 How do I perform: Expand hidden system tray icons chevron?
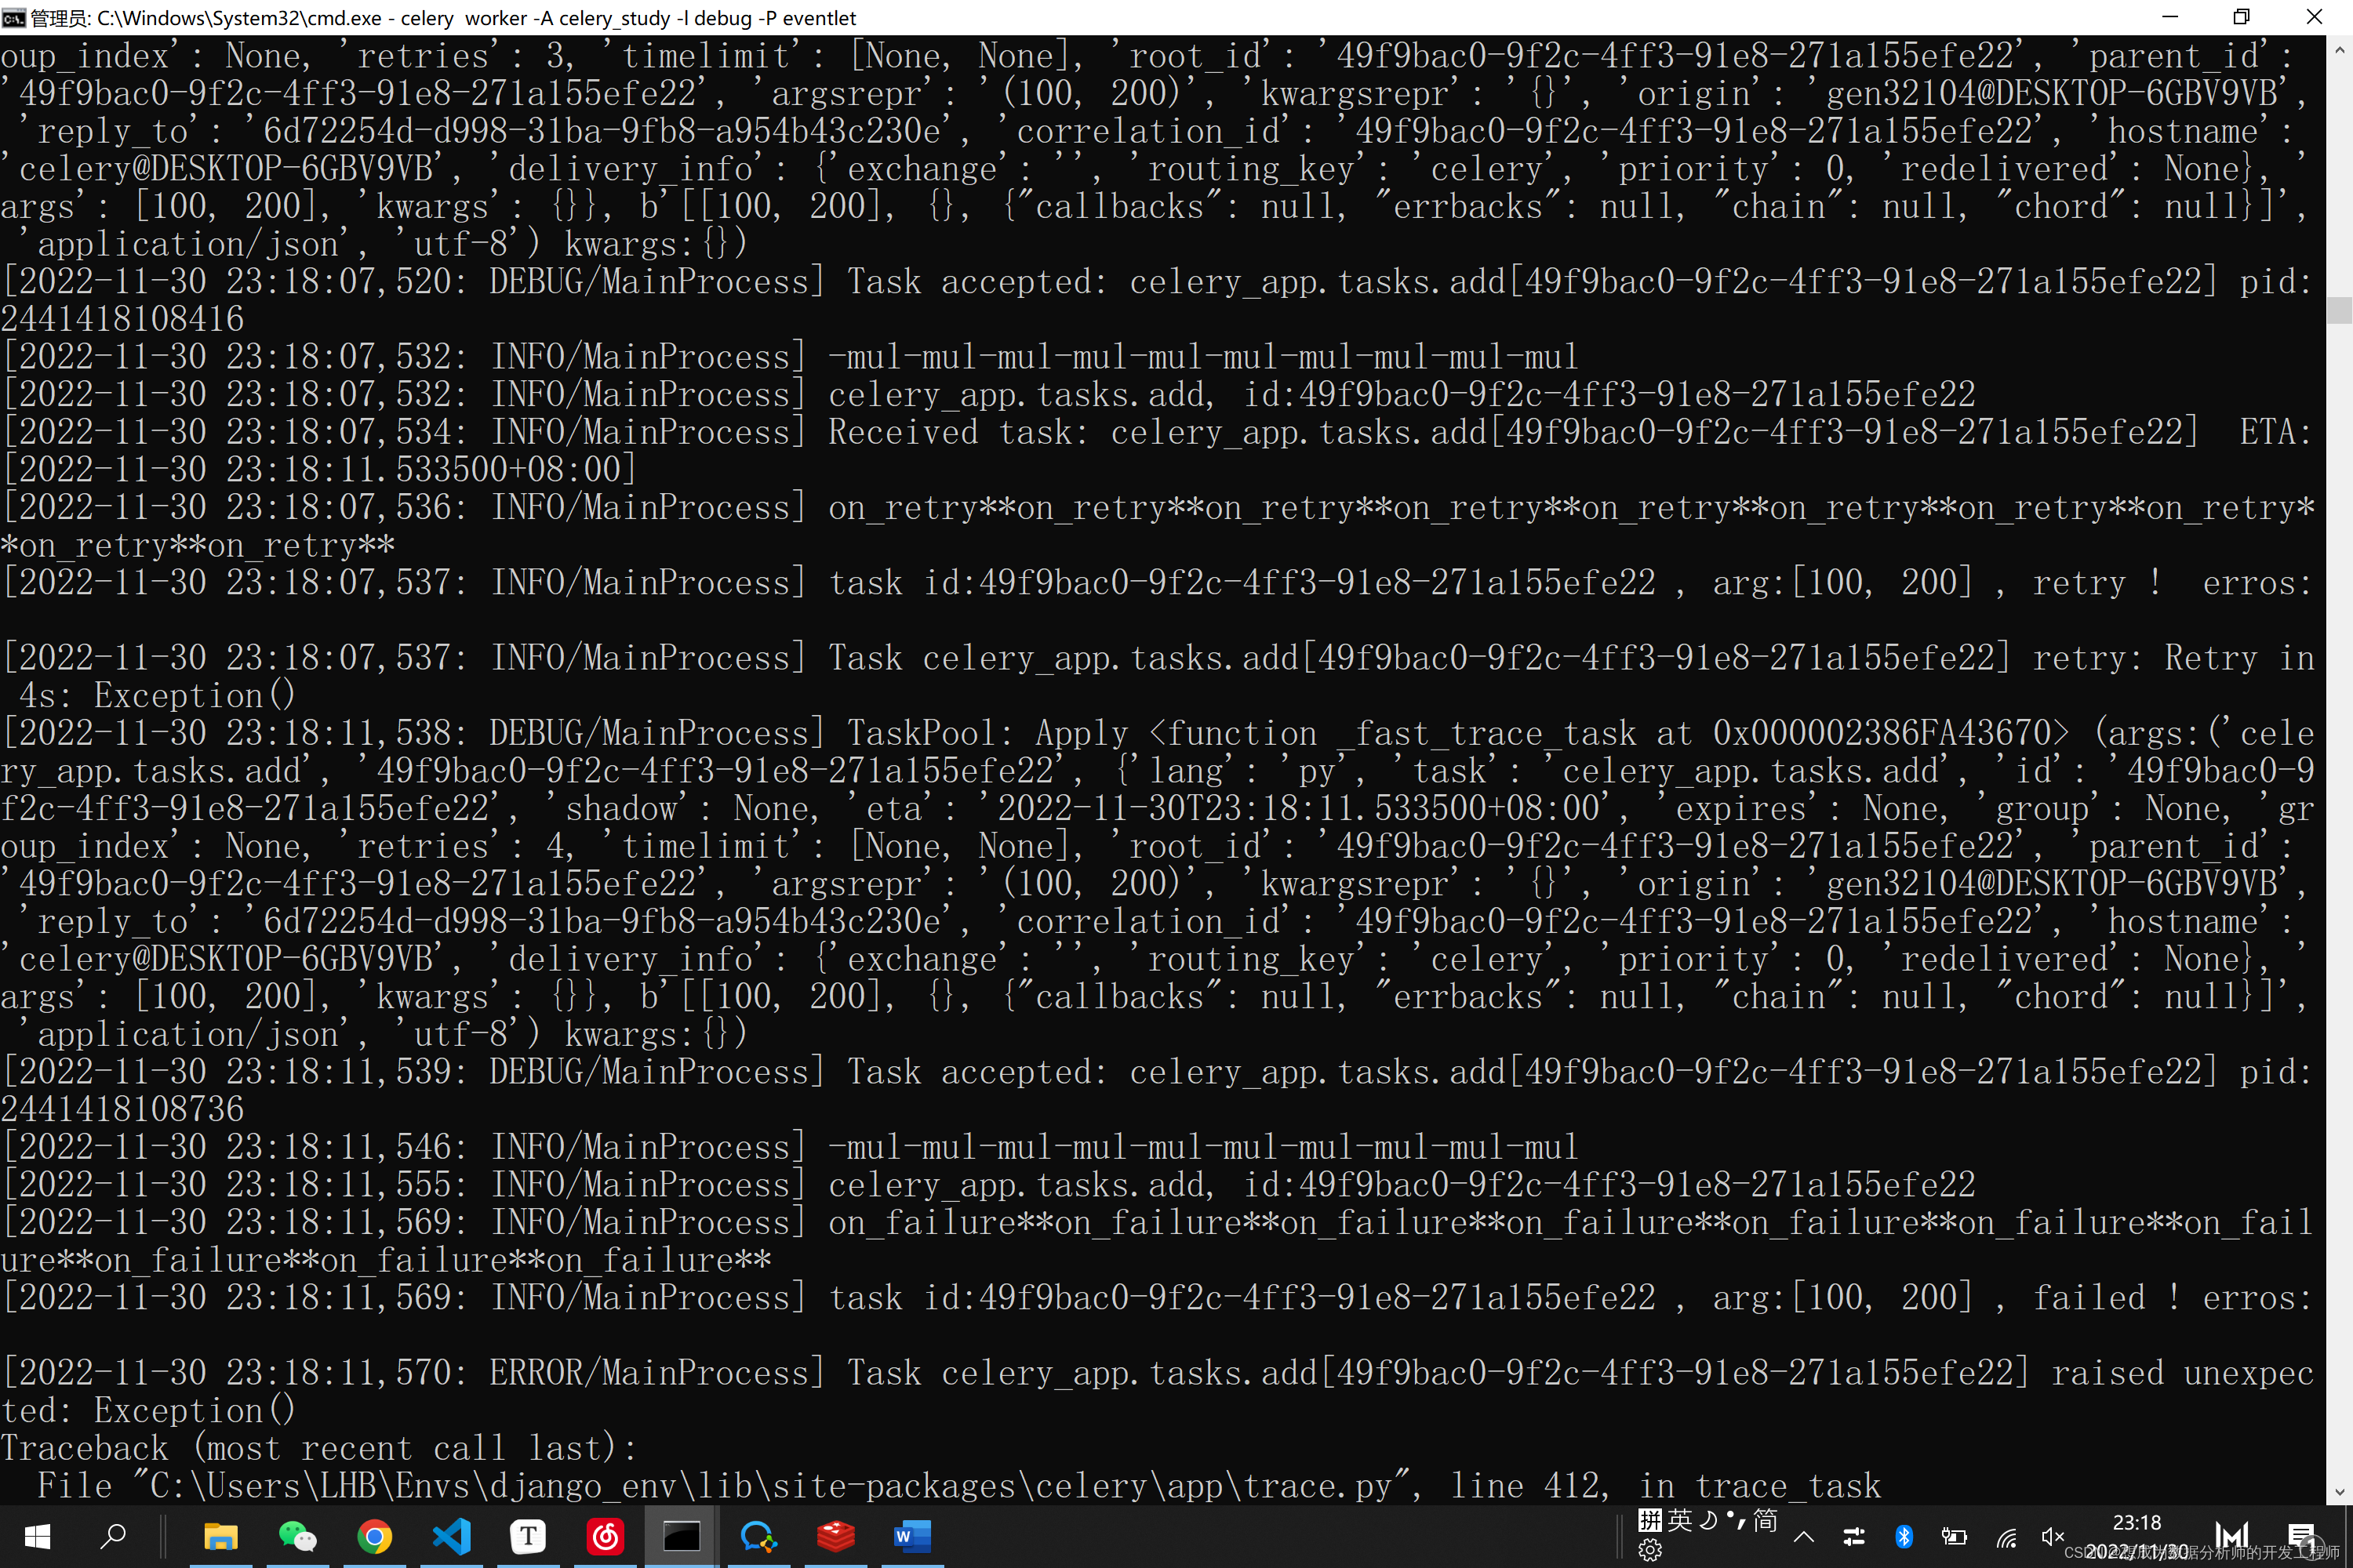click(1804, 1537)
